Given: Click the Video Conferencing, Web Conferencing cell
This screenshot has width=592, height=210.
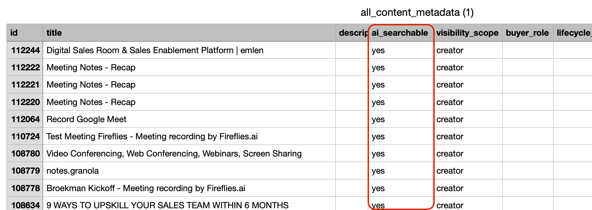Looking at the screenshot, I should 174,154.
